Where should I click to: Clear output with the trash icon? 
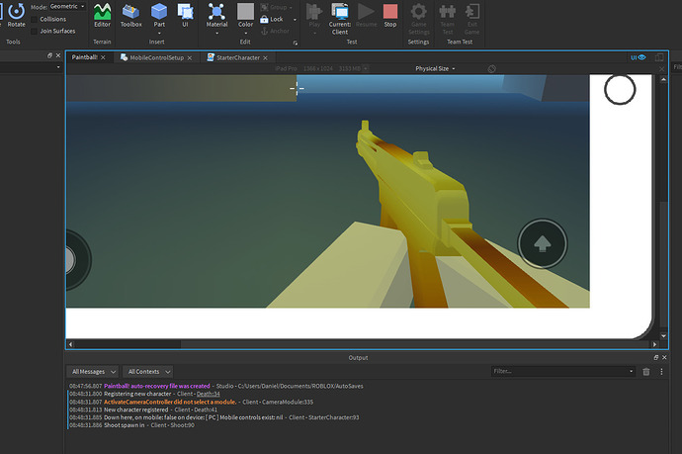click(646, 371)
